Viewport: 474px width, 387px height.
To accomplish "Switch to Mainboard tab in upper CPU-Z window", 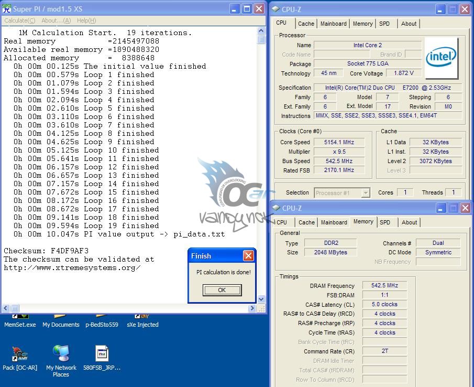I will point(334,24).
